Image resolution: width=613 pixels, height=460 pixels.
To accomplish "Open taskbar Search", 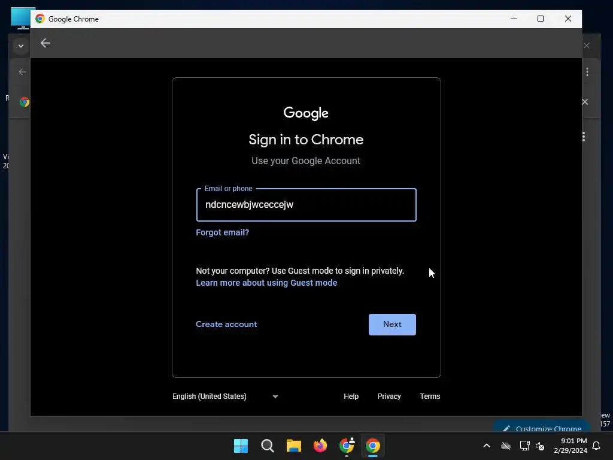I will 268,446.
